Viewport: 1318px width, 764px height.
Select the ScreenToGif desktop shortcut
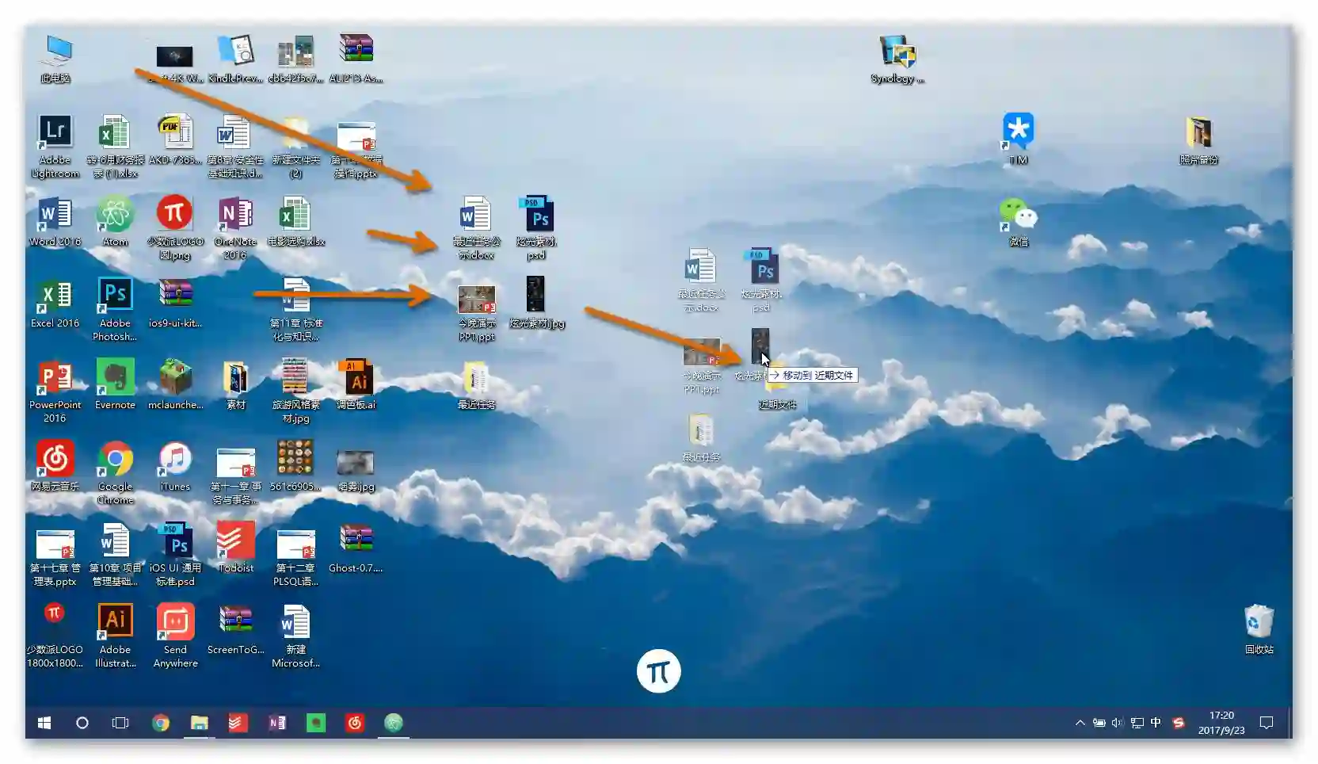tap(235, 630)
